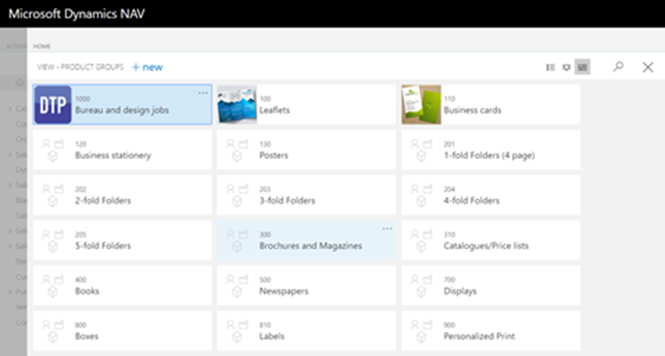Click placeholder icon on Personalized Print tile

pyautogui.click(x=422, y=331)
